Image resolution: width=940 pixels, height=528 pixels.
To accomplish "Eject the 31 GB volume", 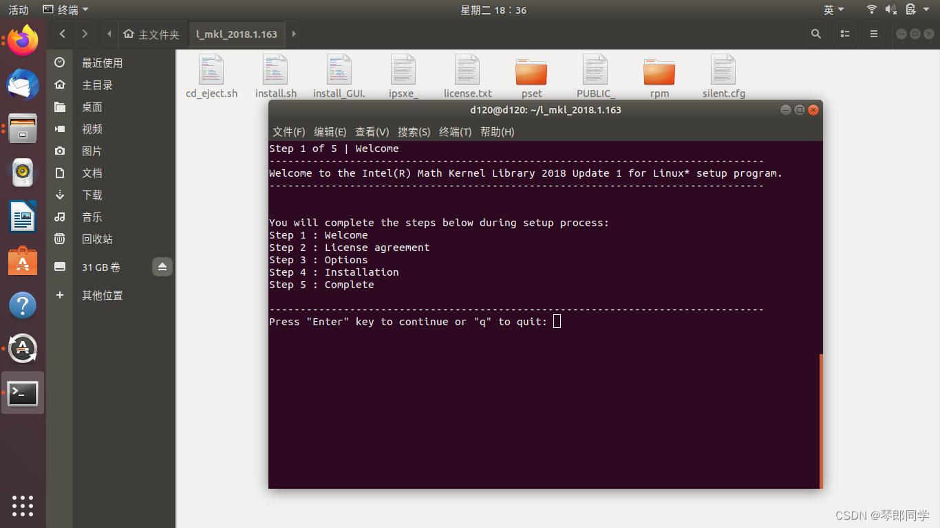I will [x=162, y=267].
